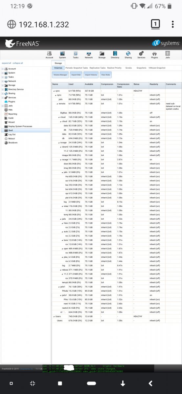Viewport: 182px width, 394px height.
Task: Open the Sharing toolbar icon
Action: pos(128,55)
